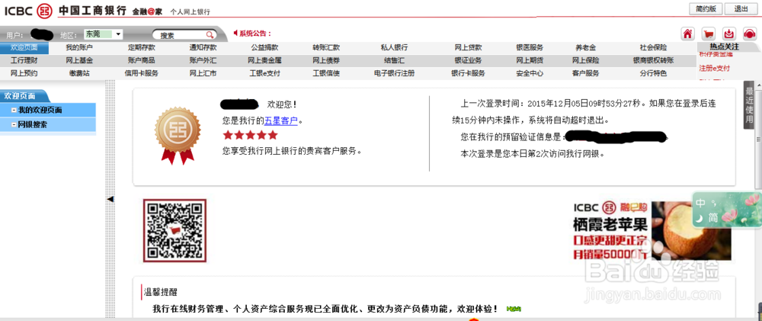
Task: Click the 中/简 language switch widget
Action: point(726,210)
